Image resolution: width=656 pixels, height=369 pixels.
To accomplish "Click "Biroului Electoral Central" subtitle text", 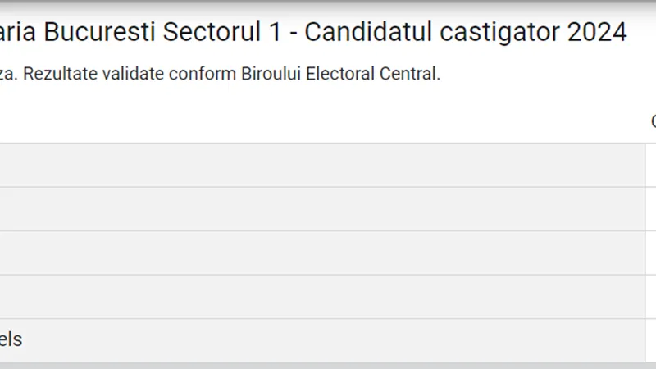I will coord(339,74).
